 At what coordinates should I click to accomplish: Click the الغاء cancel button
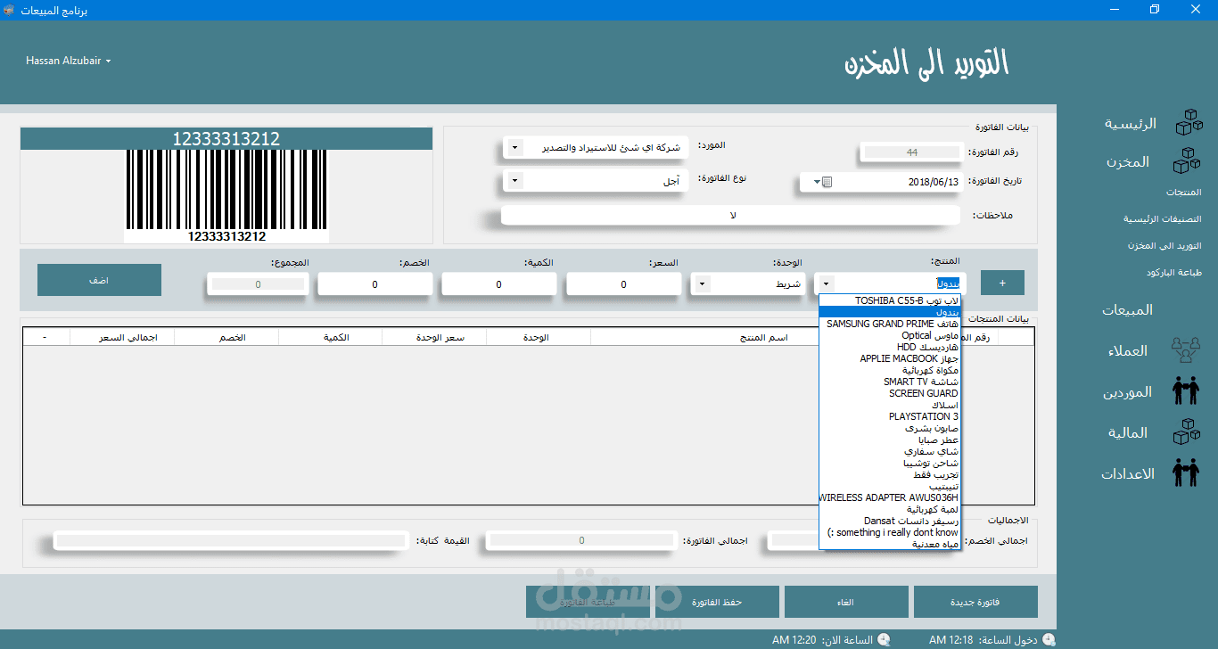pyautogui.click(x=846, y=602)
